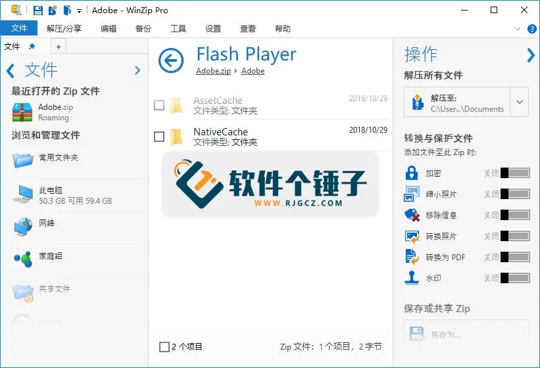Screen dimensions: 540x368
Task: Select the AssetCache folder name
Action: pyautogui.click(x=218, y=101)
